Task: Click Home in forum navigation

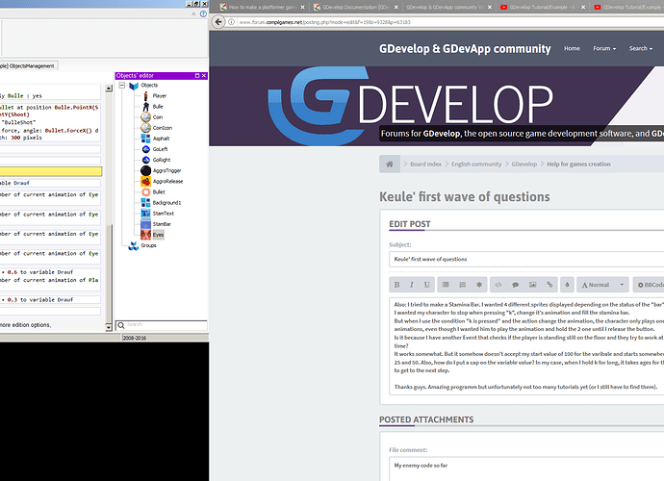Action: [572, 48]
